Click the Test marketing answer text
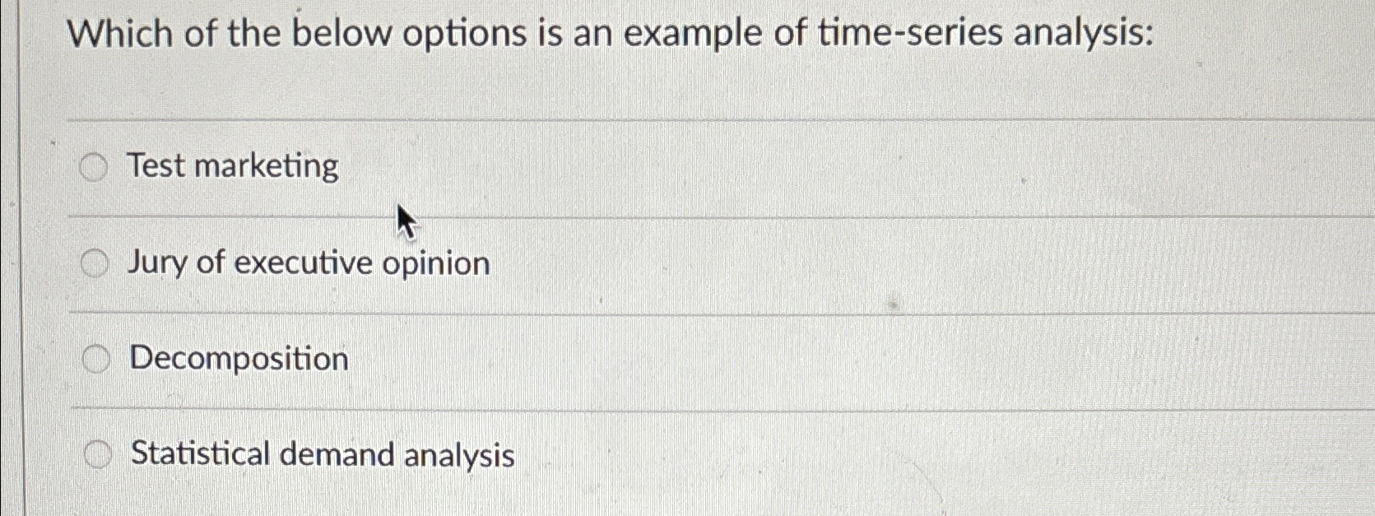 (x=232, y=167)
